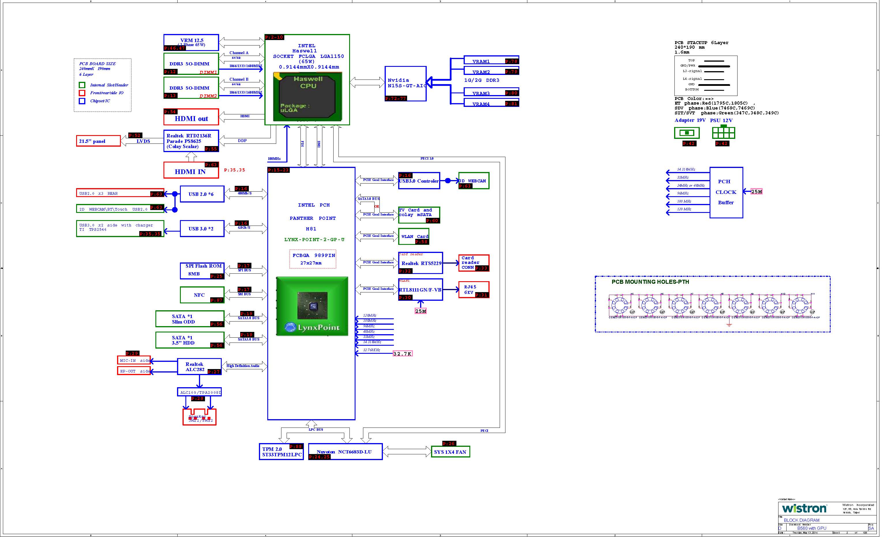Select the Realtek ALC282 audio block

point(200,367)
